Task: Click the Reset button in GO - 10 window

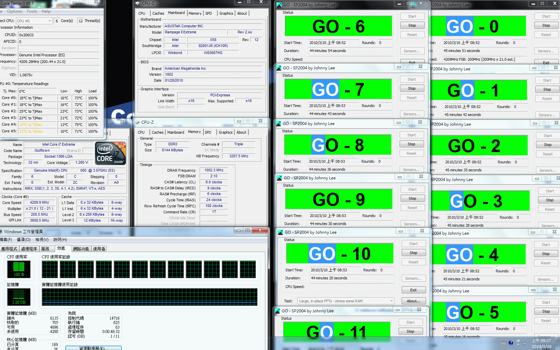Action: 413,262
